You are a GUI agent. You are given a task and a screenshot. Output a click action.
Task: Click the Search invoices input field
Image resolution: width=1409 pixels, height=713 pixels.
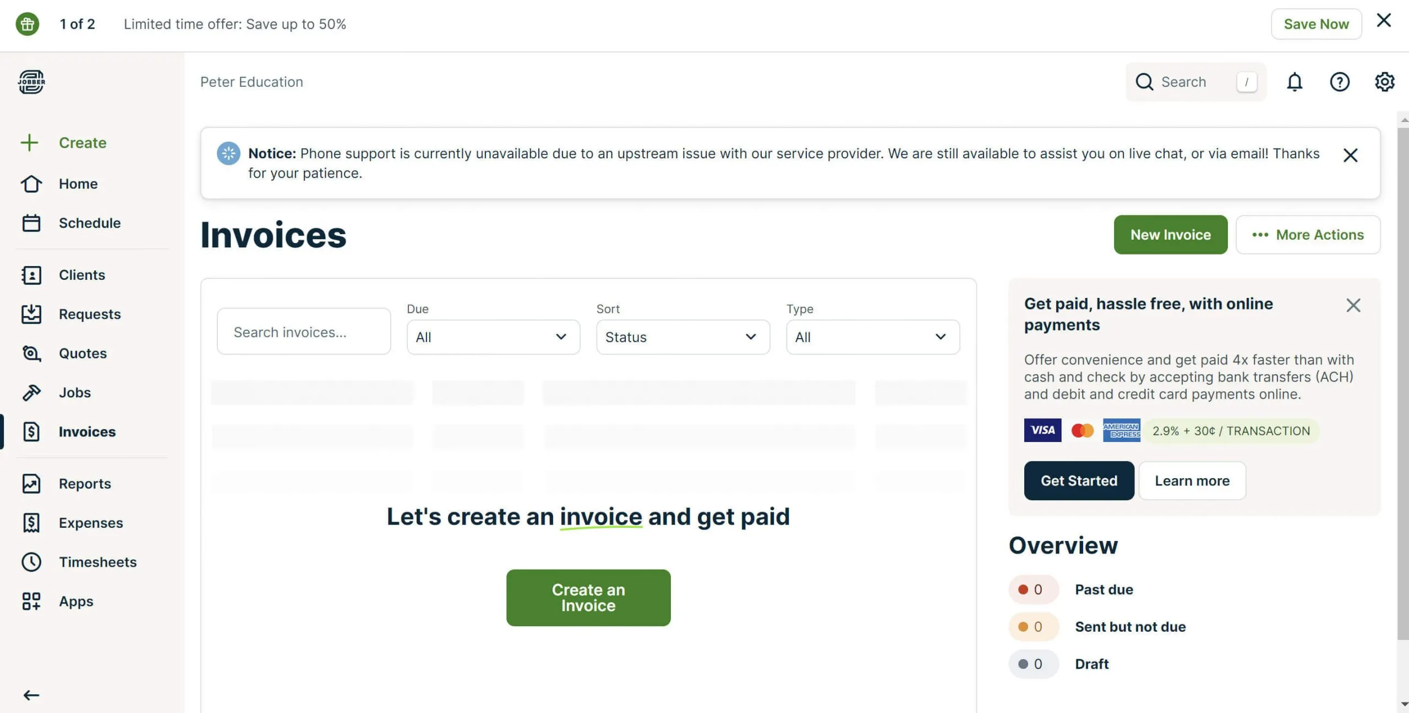coord(303,331)
